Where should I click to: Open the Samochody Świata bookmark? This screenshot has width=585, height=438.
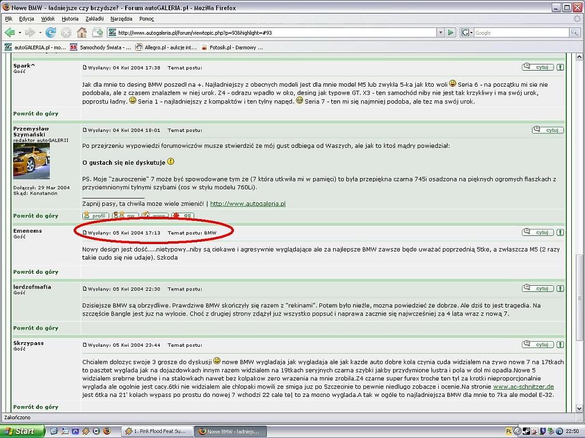click(x=101, y=47)
